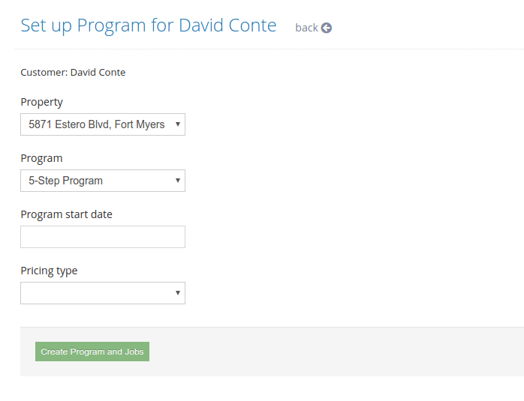The width and height of the screenshot is (524, 401).
Task: Open the Pricing type dropdown arrow
Action: [178, 293]
